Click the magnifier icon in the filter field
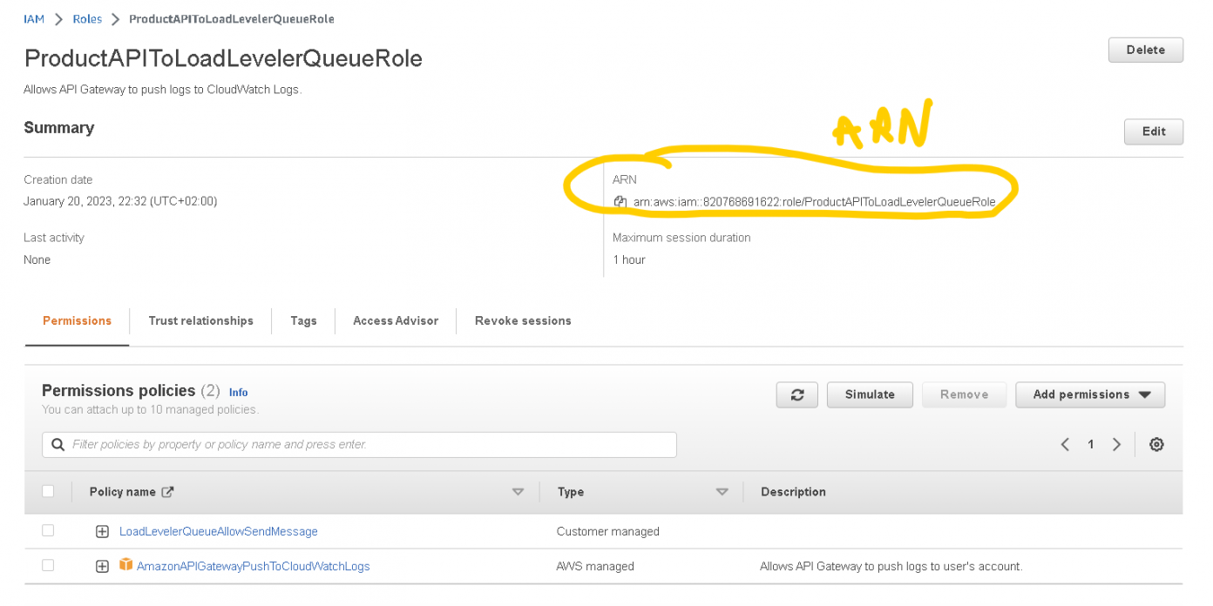The height and width of the screenshot is (606, 1213). 58,444
